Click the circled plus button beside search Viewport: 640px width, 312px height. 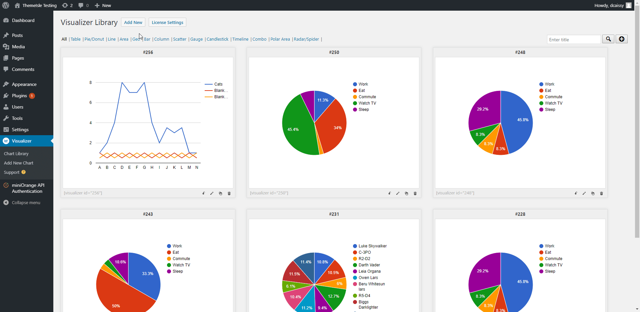click(622, 39)
